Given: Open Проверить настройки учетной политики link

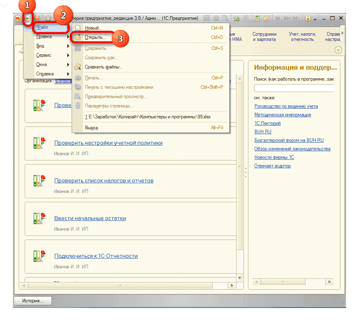Looking at the screenshot, I should [x=108, y=143].
